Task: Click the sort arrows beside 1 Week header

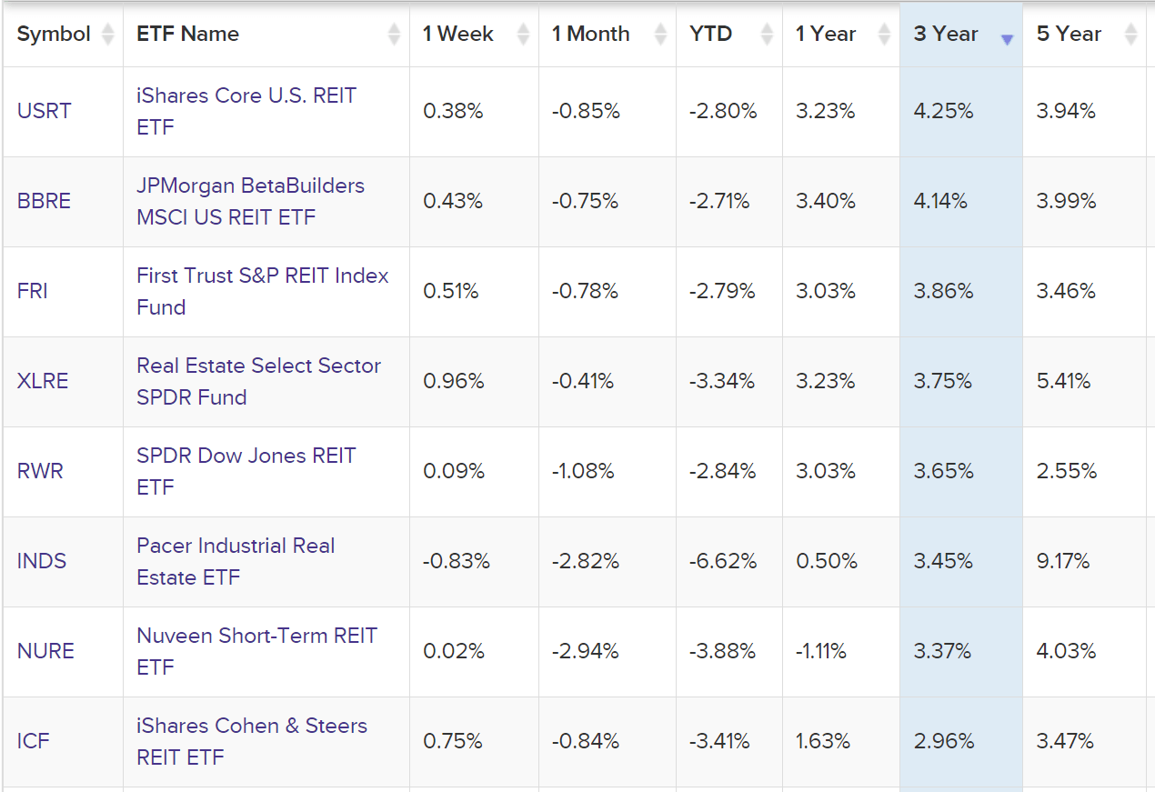Action: pyautogui.click(x=522, y=34)
